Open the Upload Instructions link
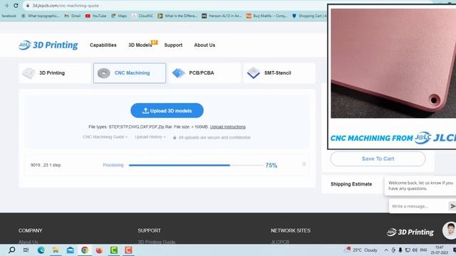 pos(228,127)
